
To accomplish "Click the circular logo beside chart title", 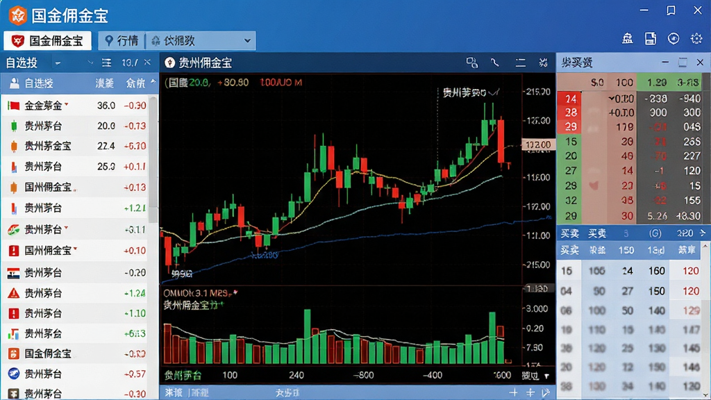I will 169,62.
